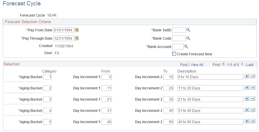The image size is (259, 132).
Task: Click the View All link
Action: [197, 65]
